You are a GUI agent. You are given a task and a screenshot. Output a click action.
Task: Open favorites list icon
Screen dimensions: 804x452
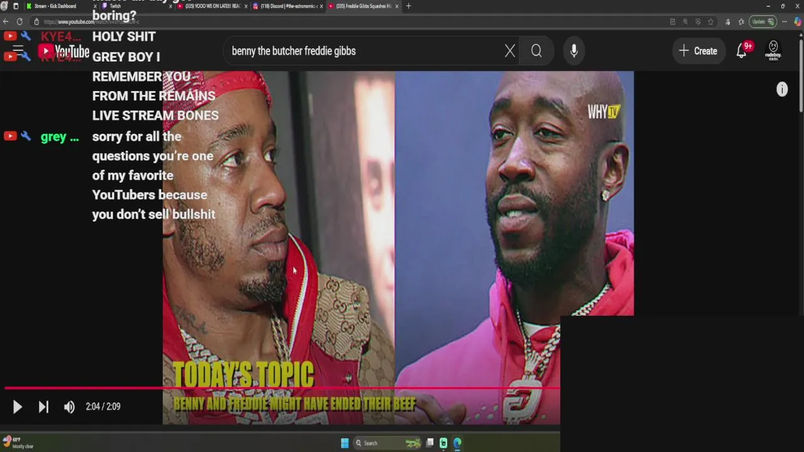(x=741, y=21)
